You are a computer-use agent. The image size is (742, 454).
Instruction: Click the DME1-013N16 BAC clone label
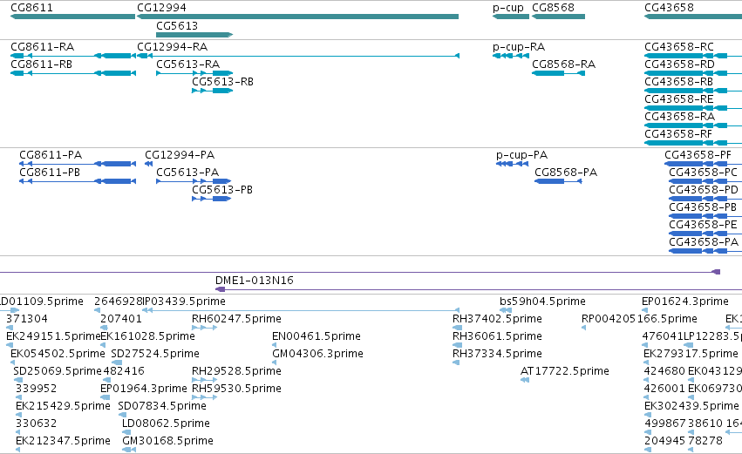254,281
